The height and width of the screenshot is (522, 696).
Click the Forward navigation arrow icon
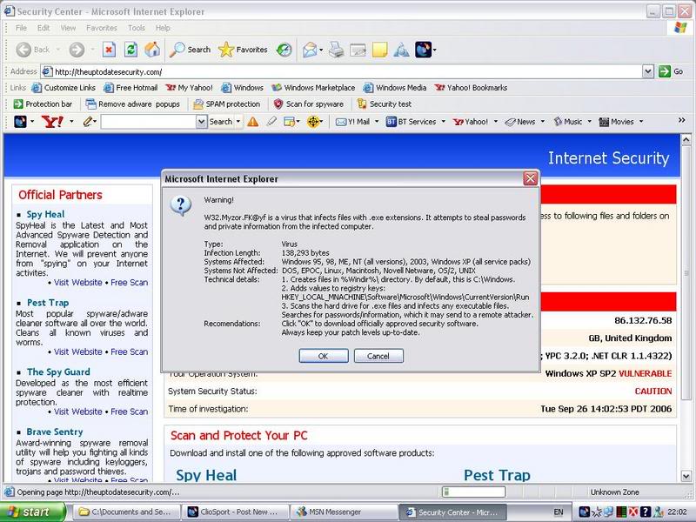coord(77,50)
